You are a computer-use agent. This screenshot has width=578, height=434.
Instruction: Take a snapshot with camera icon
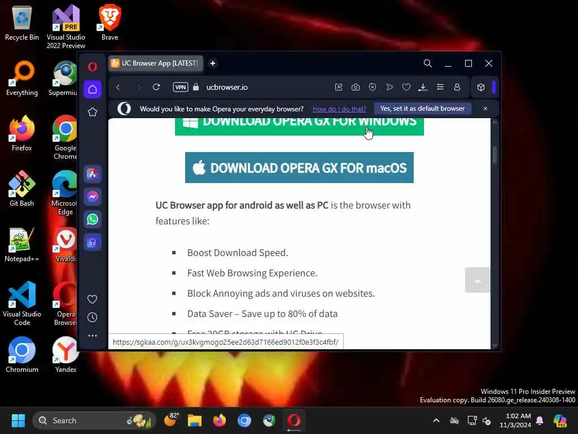click(356, 87)
